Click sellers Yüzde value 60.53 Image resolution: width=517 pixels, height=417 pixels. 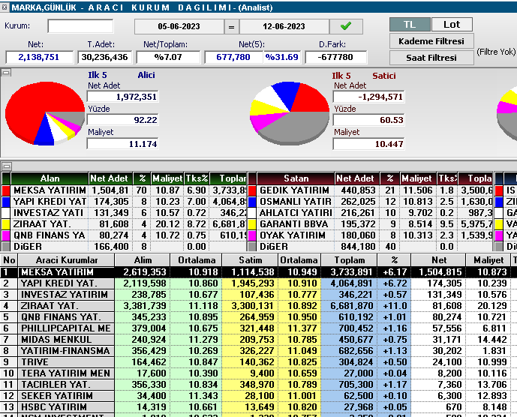coord(368,120)
